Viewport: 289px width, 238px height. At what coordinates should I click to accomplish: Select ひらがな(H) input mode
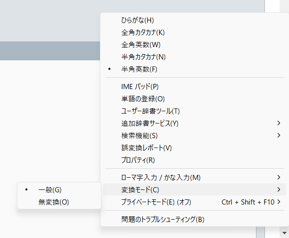click(138, 20)
